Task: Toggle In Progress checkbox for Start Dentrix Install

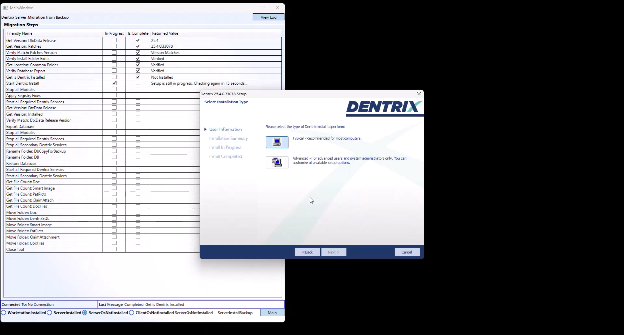Action: (x=114, y=83)
